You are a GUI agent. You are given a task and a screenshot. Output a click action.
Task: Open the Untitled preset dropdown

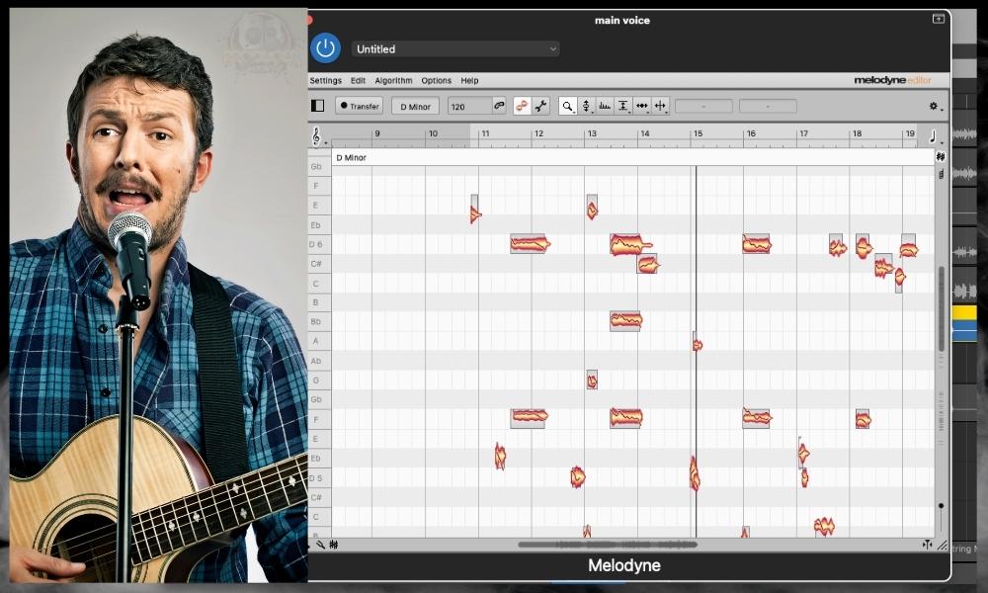pos(454,49)
